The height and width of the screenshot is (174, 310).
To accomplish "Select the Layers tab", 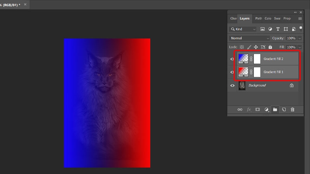I will pos(245,18).
